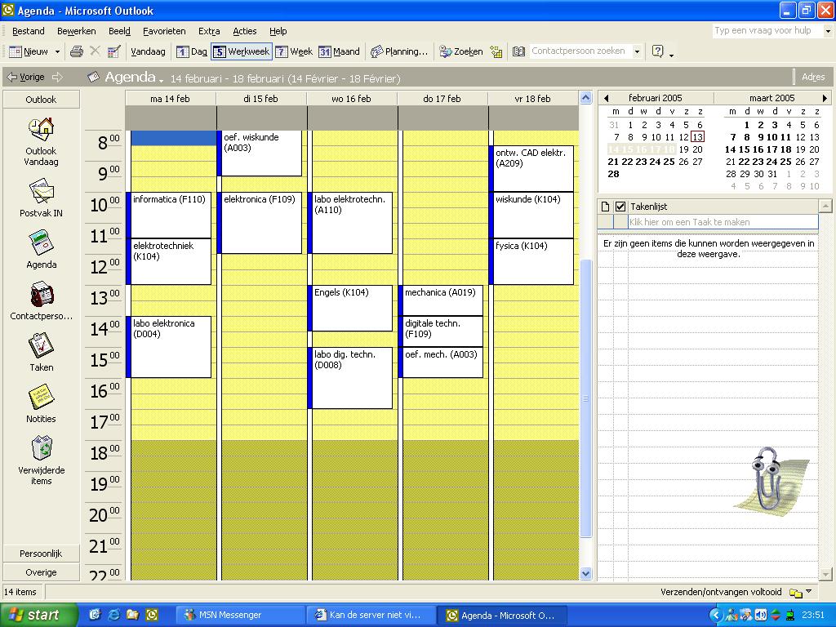This screenshot has width=836, height=627.
Task: Click Nieuw to create new appointment
Action: (29, 51)
